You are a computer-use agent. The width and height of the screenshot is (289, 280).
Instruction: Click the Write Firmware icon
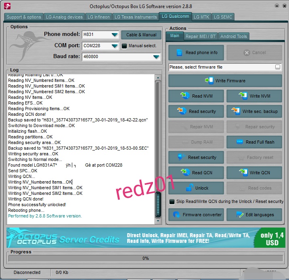(x=209, y=81)
